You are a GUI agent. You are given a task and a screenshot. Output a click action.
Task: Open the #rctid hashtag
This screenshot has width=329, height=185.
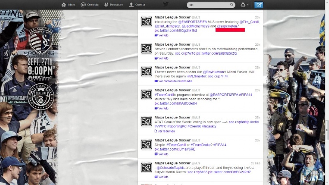pyautogui.click(x=255, y=122)
